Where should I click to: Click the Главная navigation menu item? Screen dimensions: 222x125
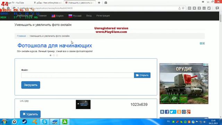(42, 16)
